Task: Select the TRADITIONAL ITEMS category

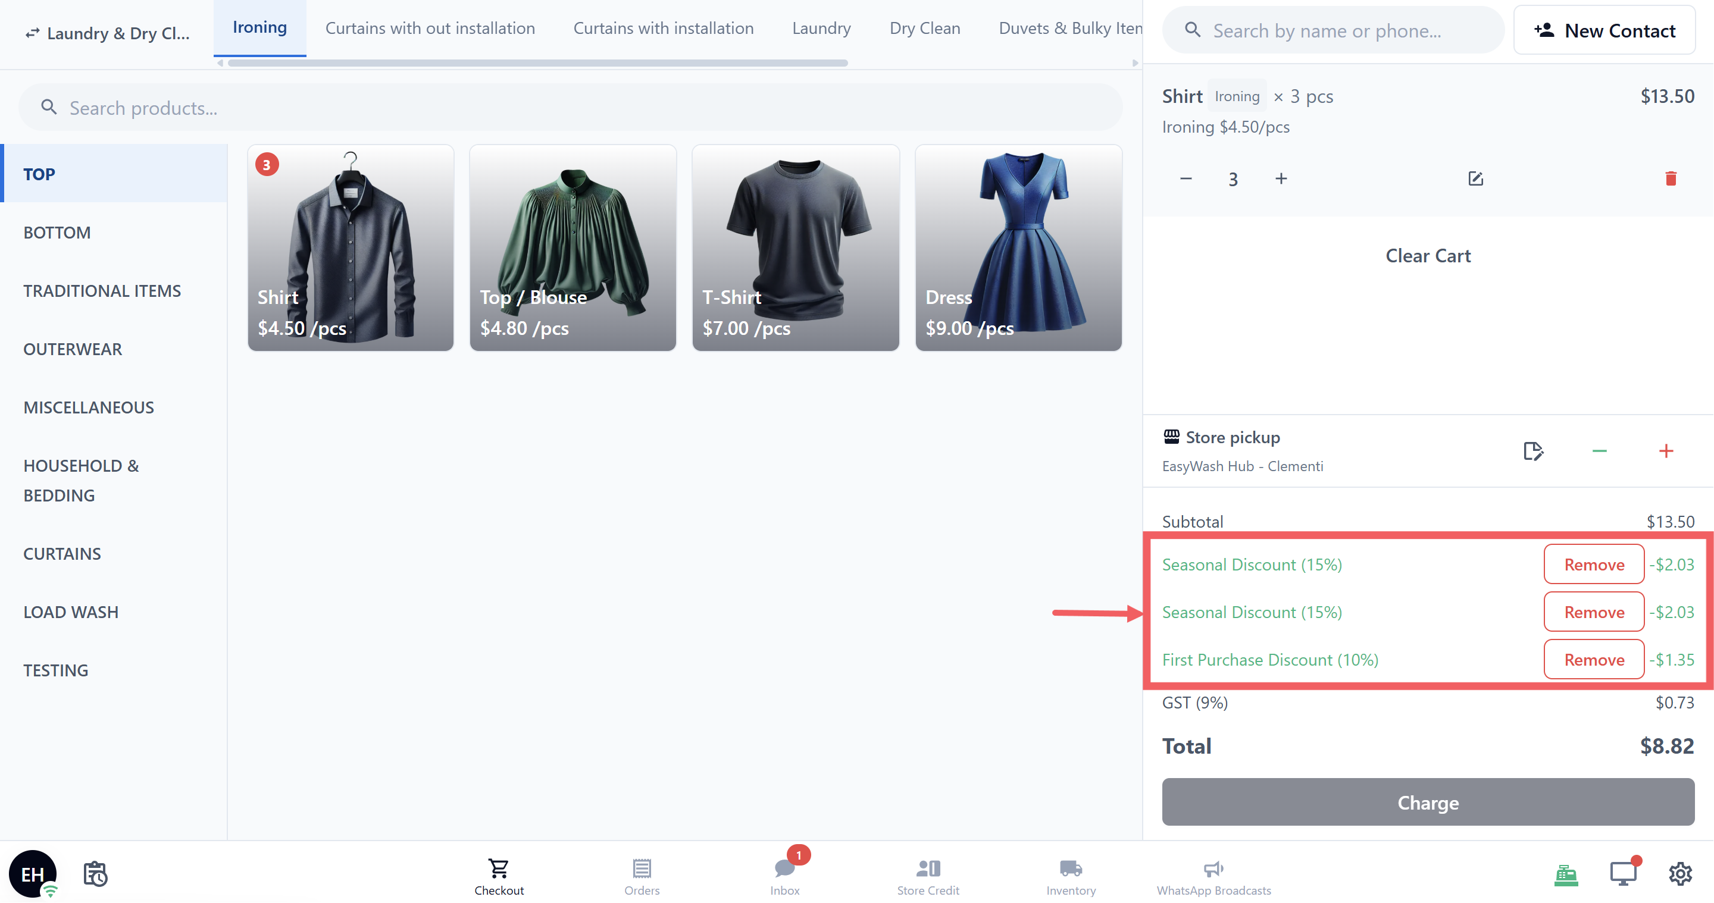Action: 114,290
